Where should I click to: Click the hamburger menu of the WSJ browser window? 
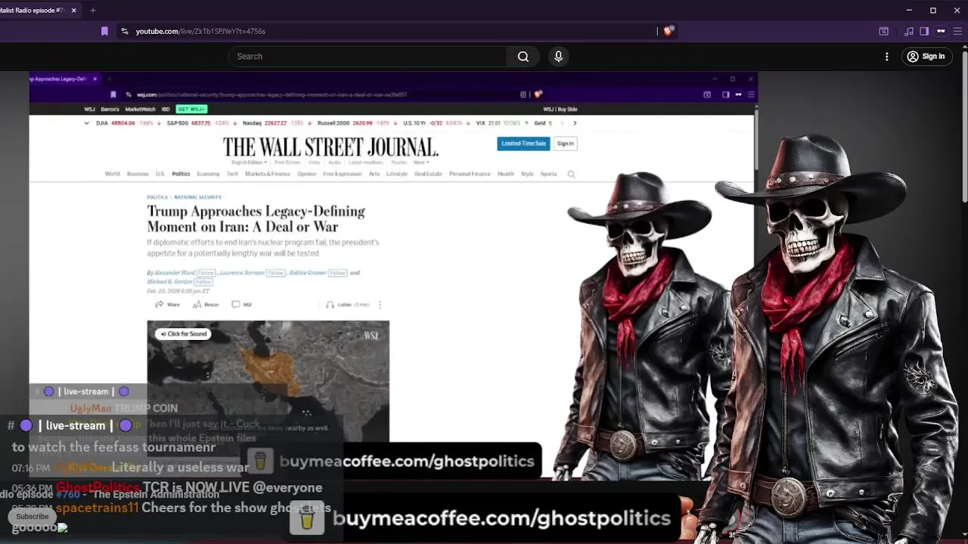pos(750,94)
